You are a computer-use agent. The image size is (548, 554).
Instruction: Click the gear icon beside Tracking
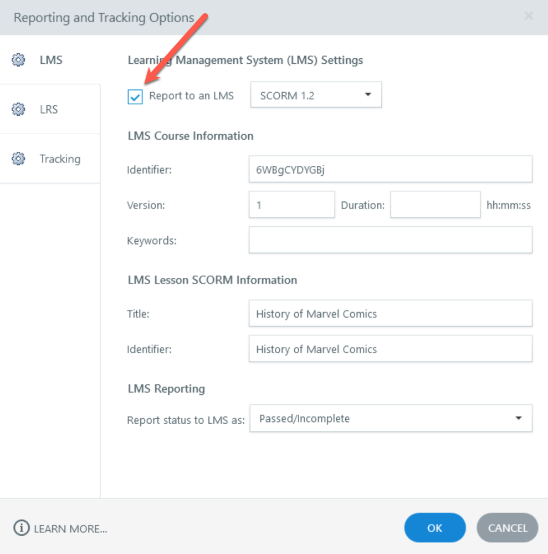click(18, 159)
